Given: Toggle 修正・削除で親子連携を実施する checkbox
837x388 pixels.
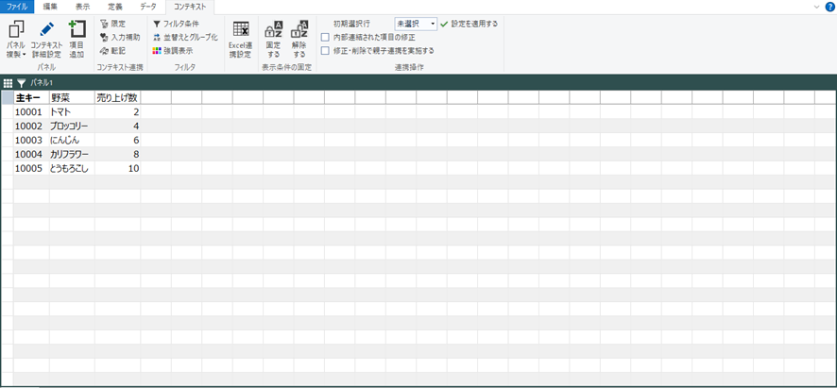Looking at the screenshot, I should pos(326,51).
